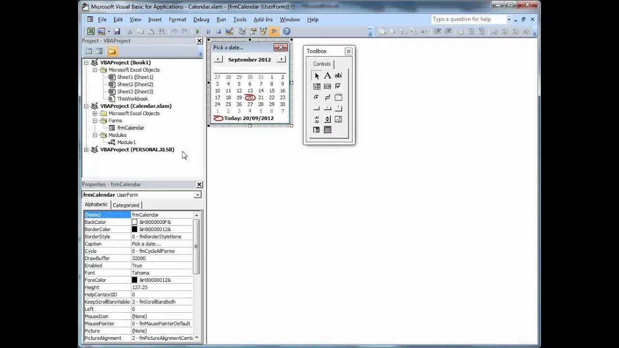Screen dimensions: 619x348
Task: Click the View Object icon in Project panel
Action: click(x=99, y=51)
